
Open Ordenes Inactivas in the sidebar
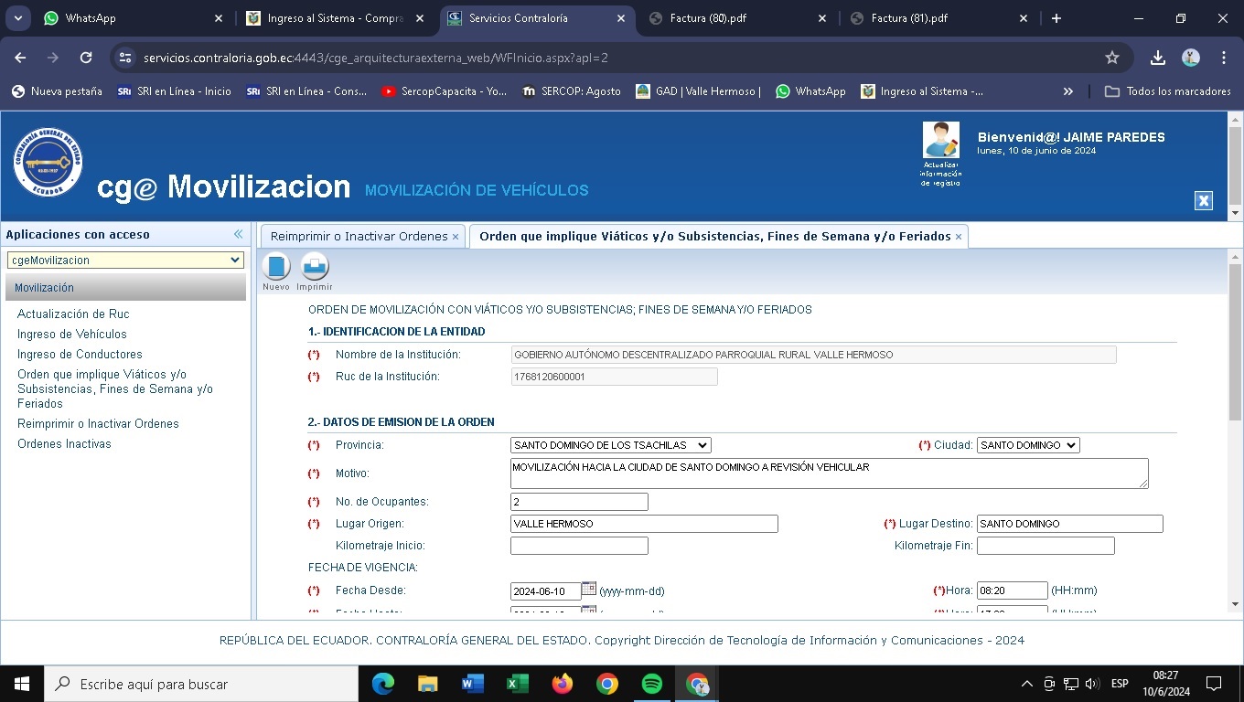point(64,443)
